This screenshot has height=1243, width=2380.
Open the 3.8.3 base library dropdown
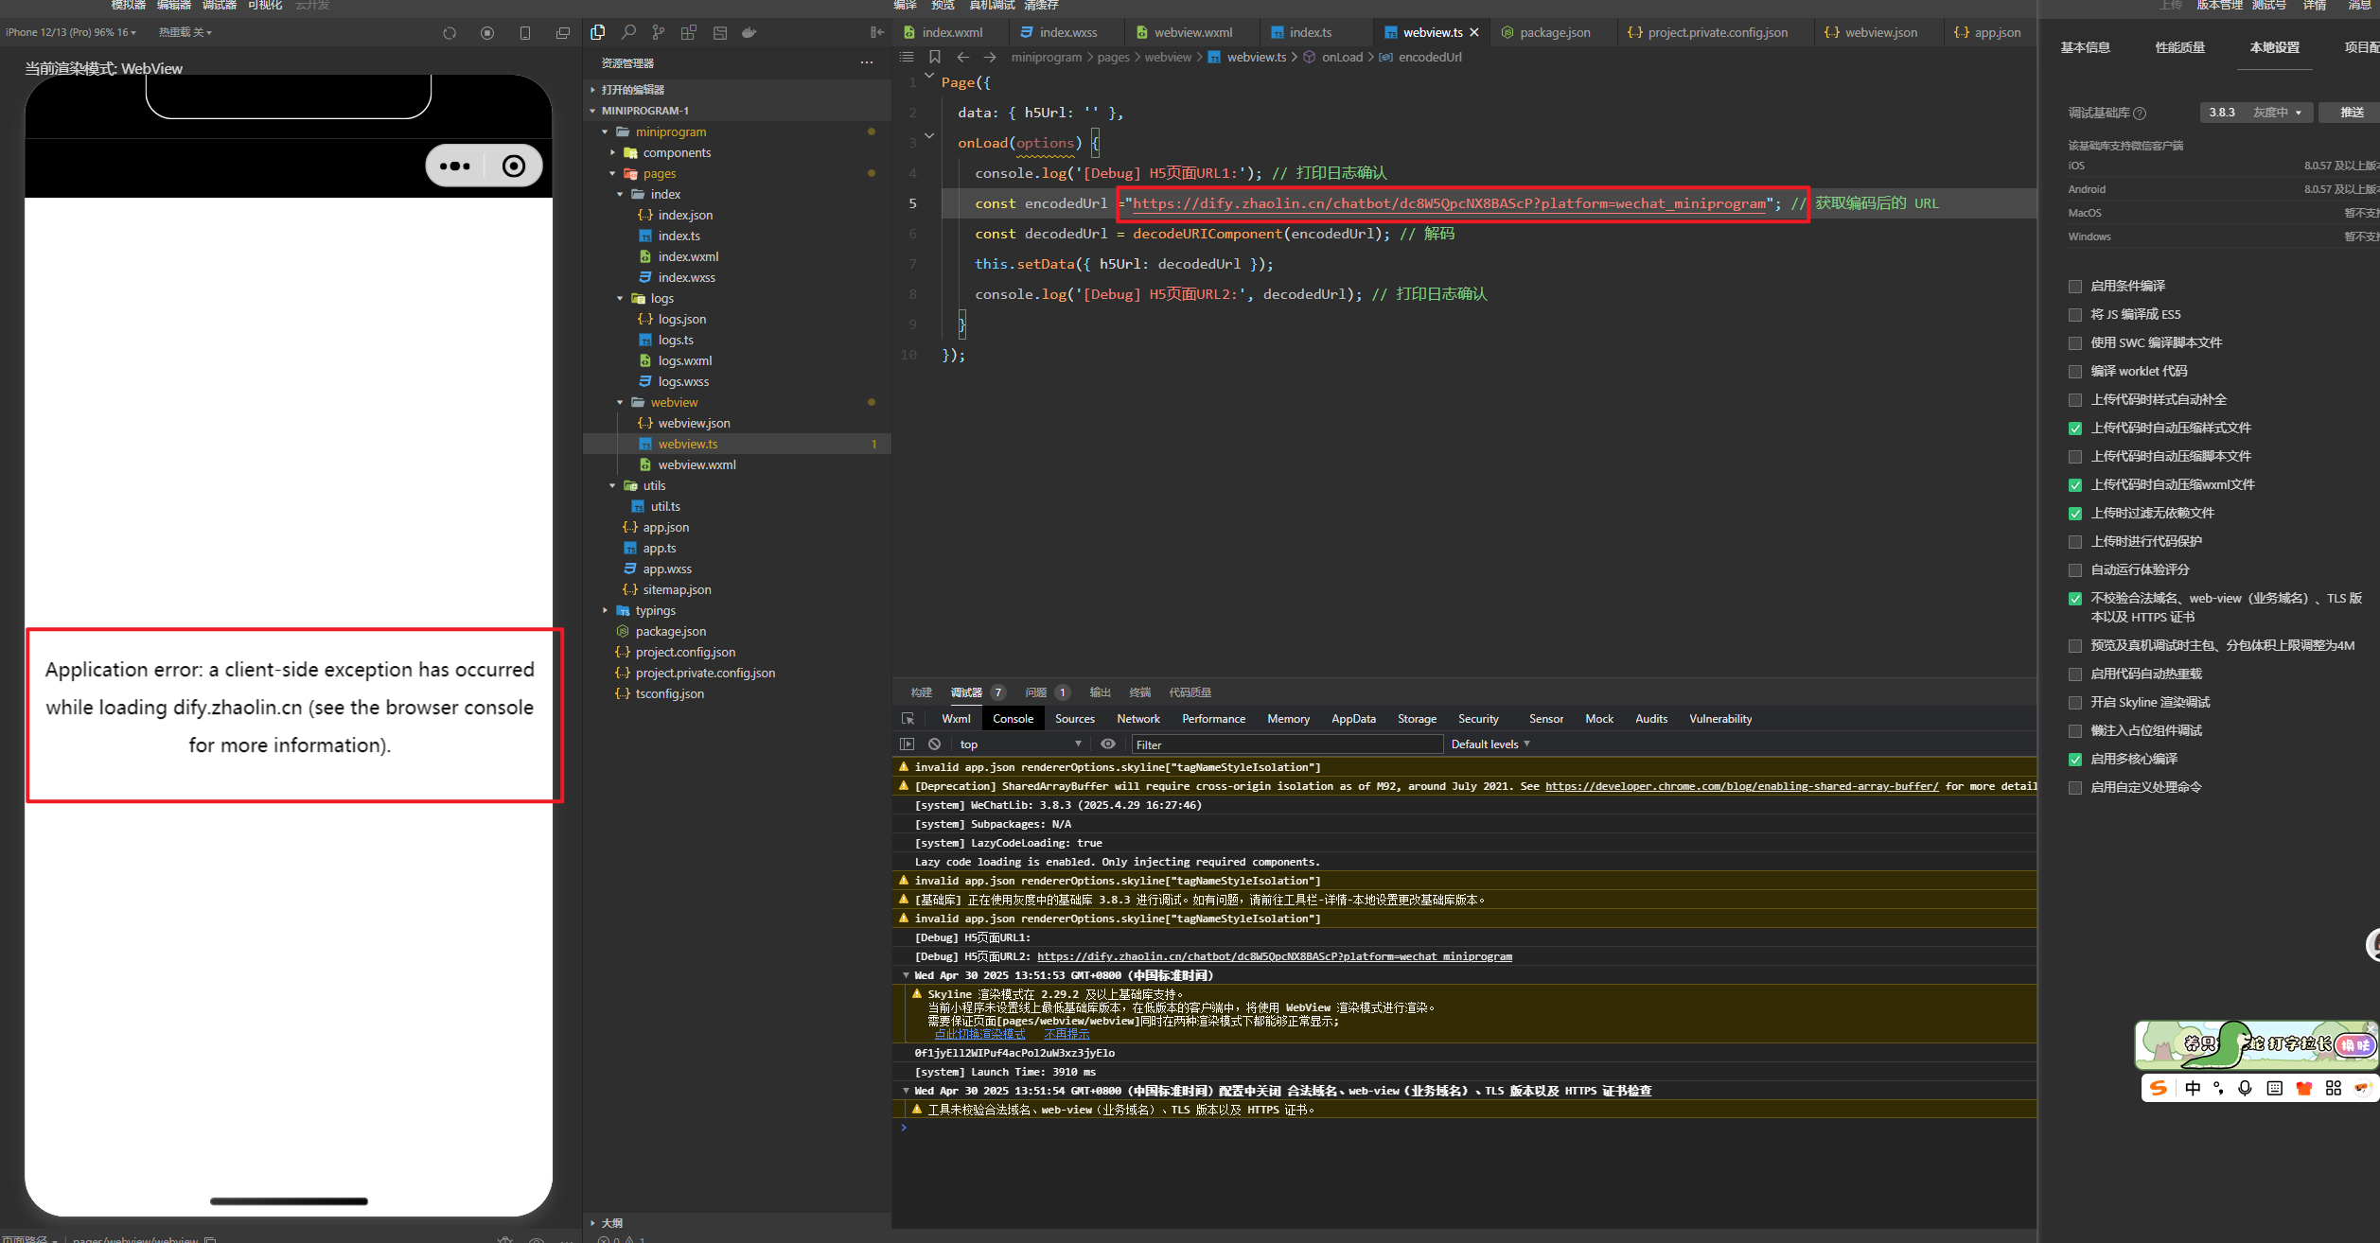pyautogui.click(x=2255, y=113)
